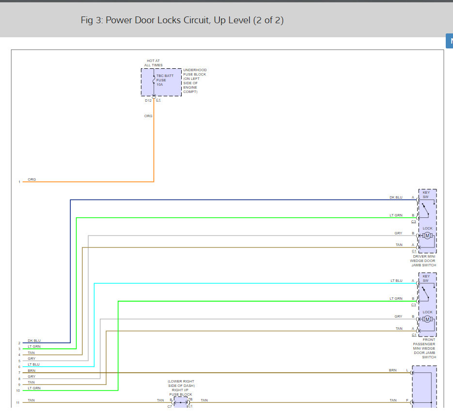Click the 'TAN' label on wire 4
The image size is (453, 415).
pos(31,353)
